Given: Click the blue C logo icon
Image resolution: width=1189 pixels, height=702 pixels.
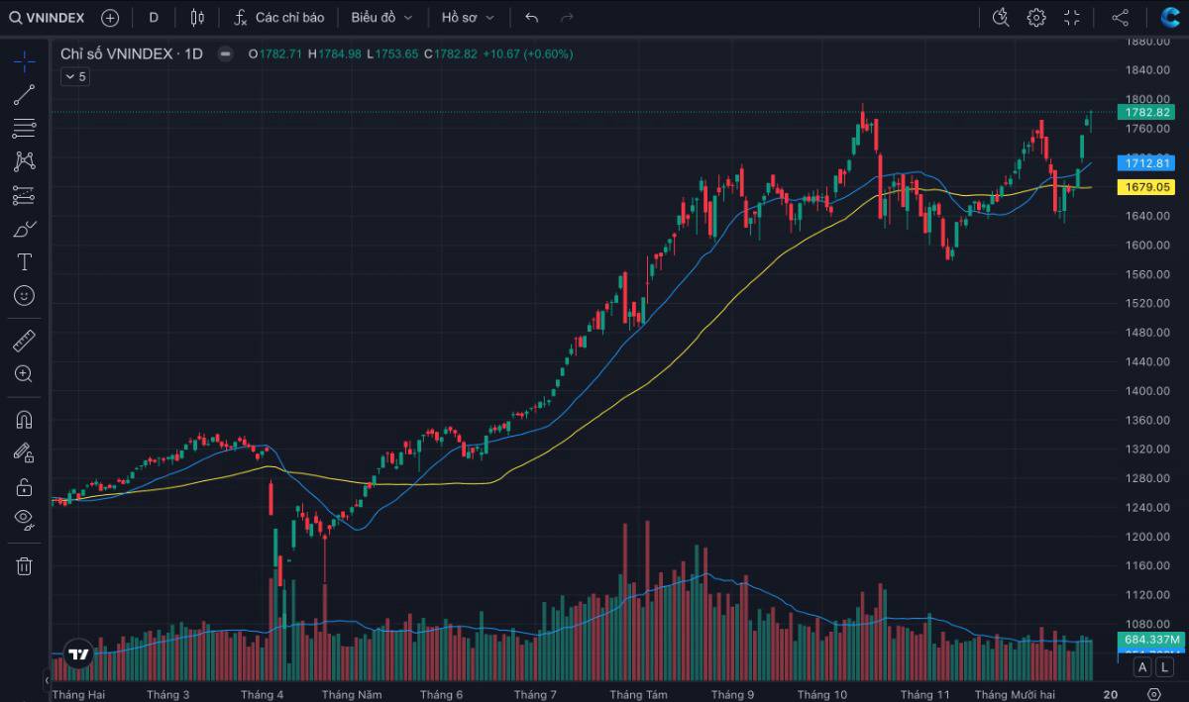Looking at the screenshot, I should [1170, 17].
